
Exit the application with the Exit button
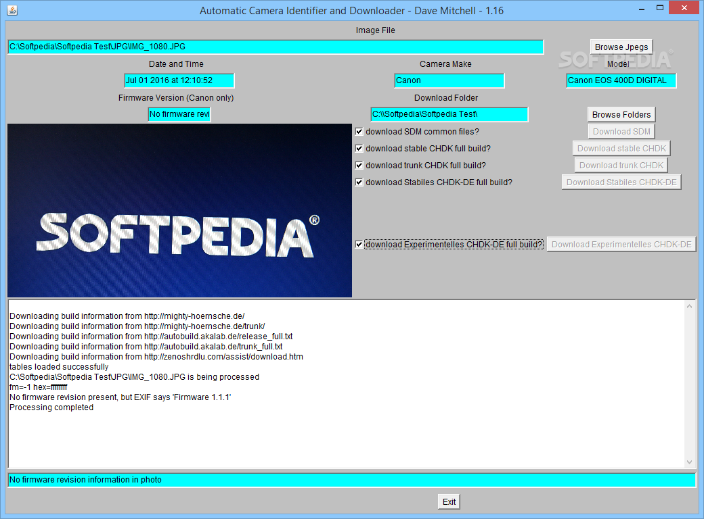point(449,502)
